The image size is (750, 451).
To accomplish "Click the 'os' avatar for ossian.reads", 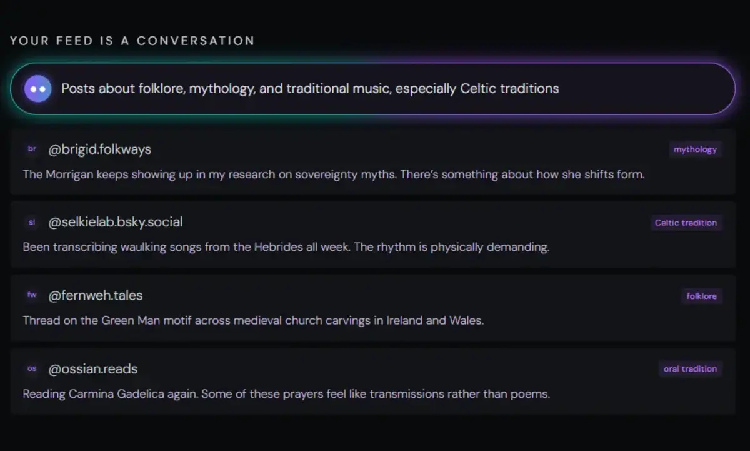I will [32, 369].
